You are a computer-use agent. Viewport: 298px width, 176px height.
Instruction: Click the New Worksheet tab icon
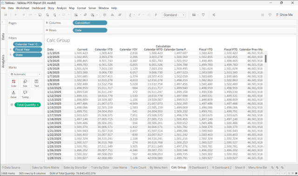(272, 168)
